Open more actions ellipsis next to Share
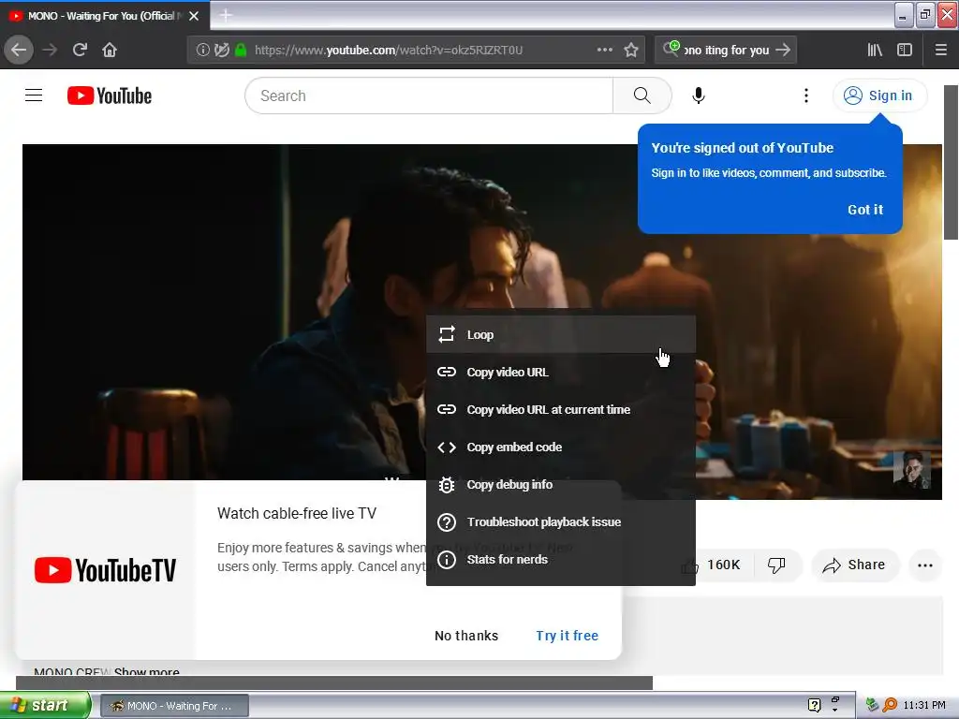The image size is (959, 719). point(925,565)
